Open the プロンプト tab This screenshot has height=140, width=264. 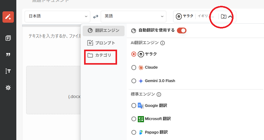pyautogui.click(x=101, y=43)
